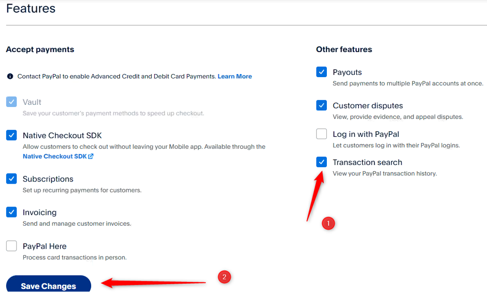Open the Native Checkout SDK link
This screenshot has width=487, height=292.
tap(55, 156)
